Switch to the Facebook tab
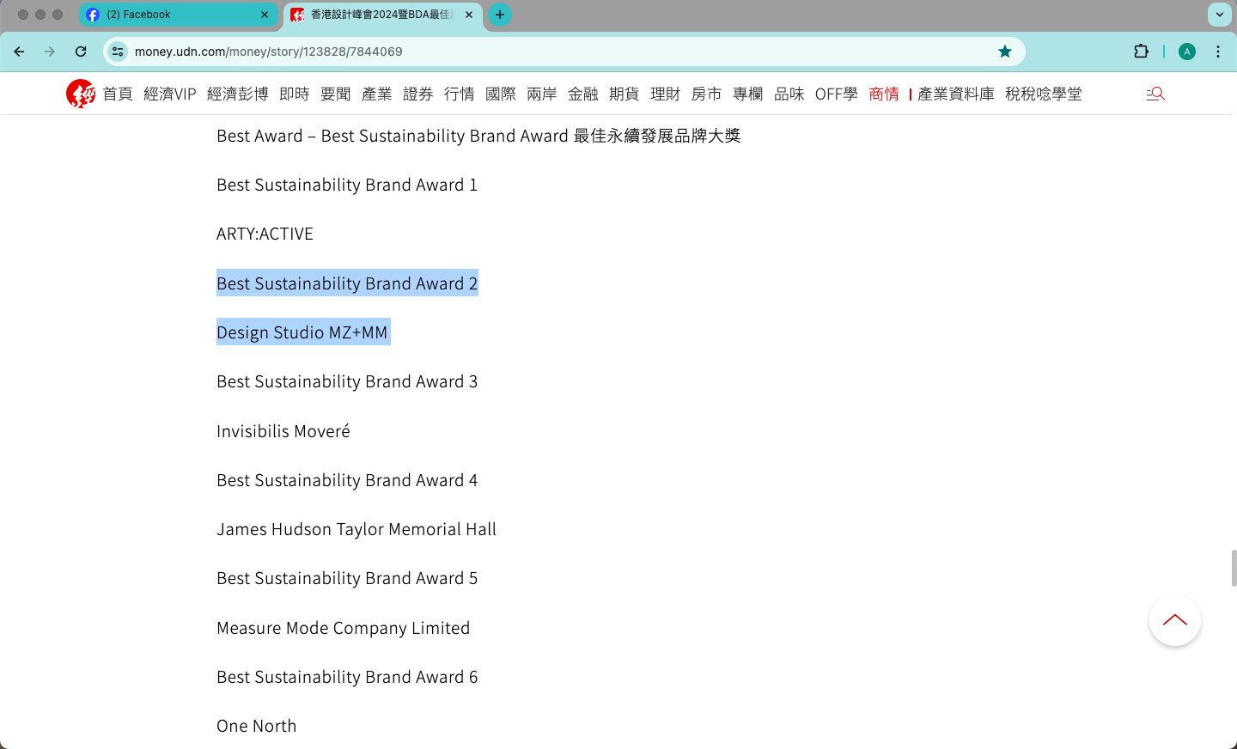Screen dimensions: 1237x749 tap(178, 15)
